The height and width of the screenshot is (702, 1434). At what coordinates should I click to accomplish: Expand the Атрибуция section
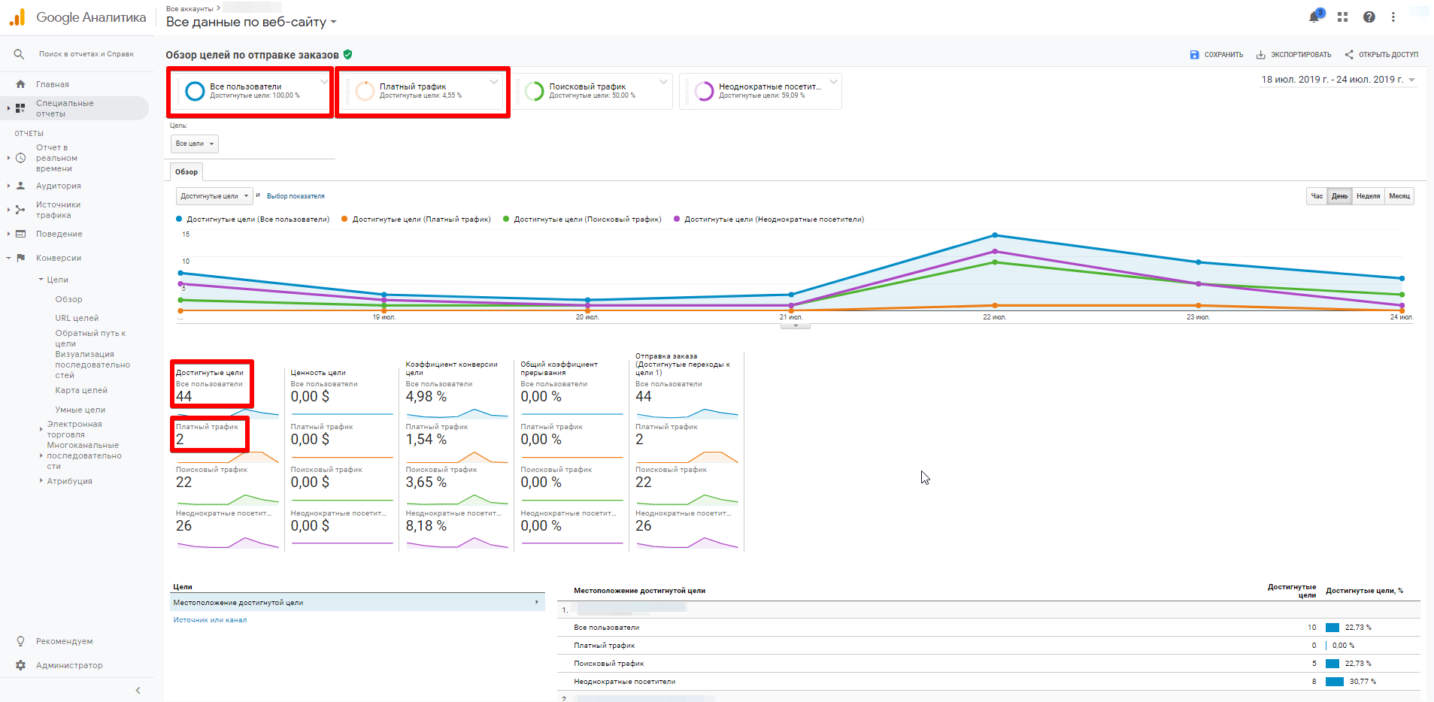(x=41, y=481)
